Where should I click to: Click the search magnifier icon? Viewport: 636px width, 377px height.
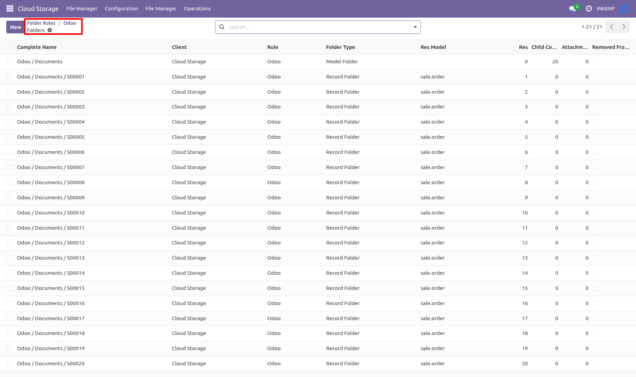click(222, 27)
